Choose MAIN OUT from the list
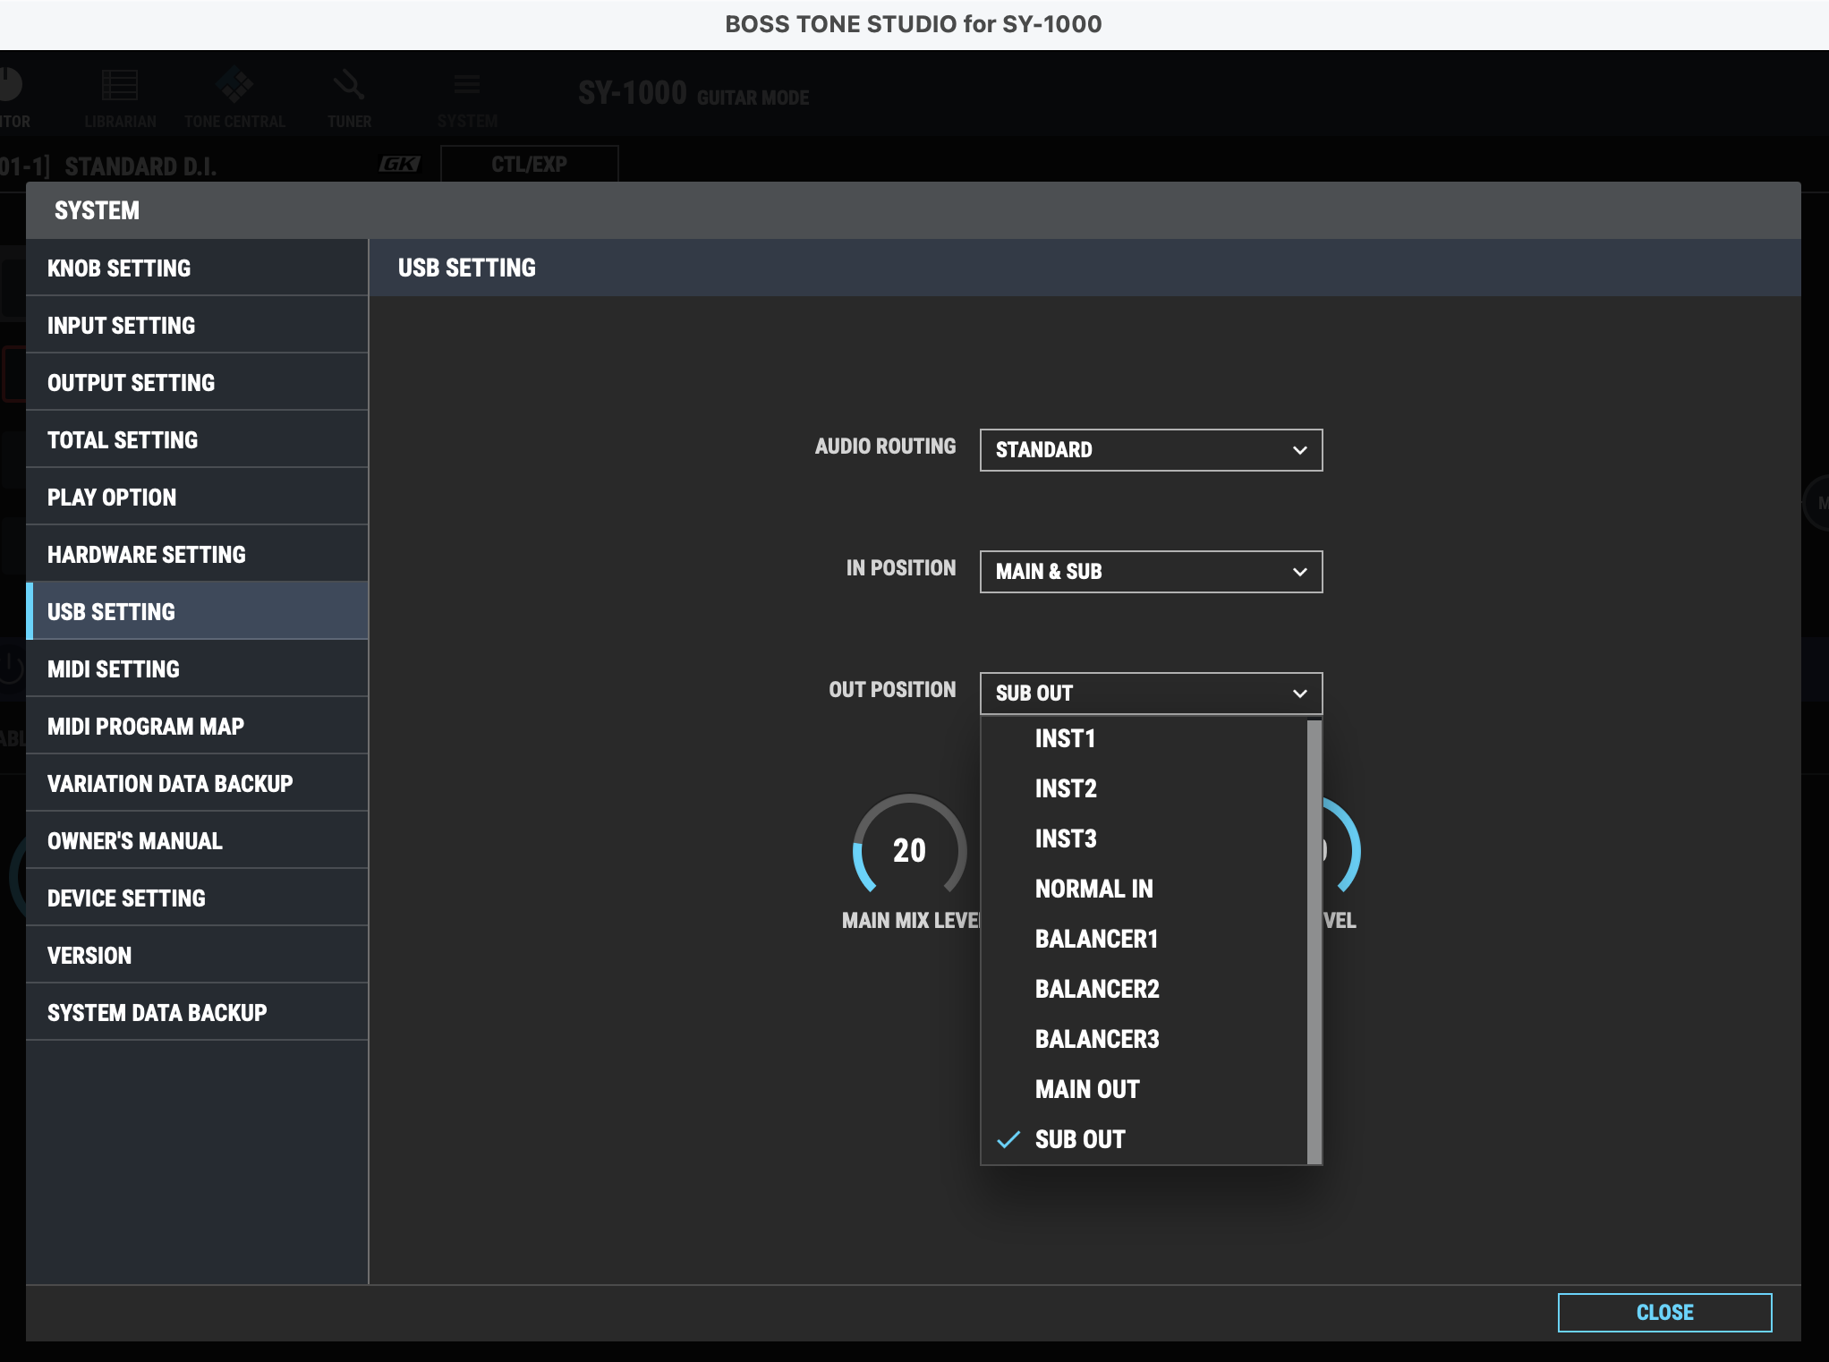Screen dimensions: 1829x1362 (x=1087, y=1089)
